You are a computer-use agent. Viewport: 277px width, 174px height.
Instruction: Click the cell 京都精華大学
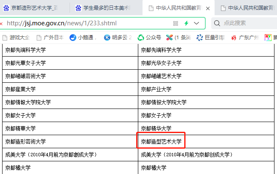click(70, 128)
